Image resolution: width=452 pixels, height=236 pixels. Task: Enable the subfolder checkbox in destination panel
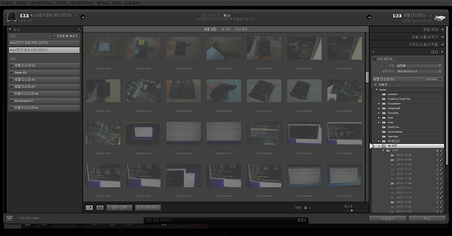point(374,59)
